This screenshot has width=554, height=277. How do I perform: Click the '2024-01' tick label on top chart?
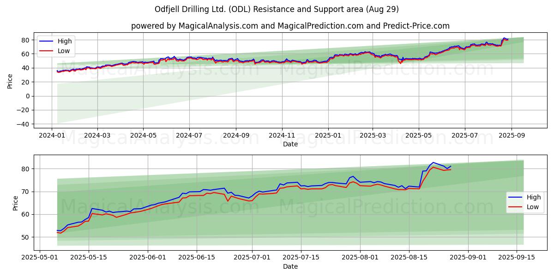(52, 136)
